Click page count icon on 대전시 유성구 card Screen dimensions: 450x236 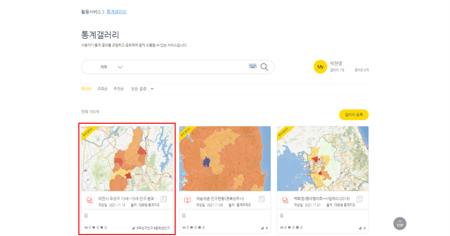(164, 199)
